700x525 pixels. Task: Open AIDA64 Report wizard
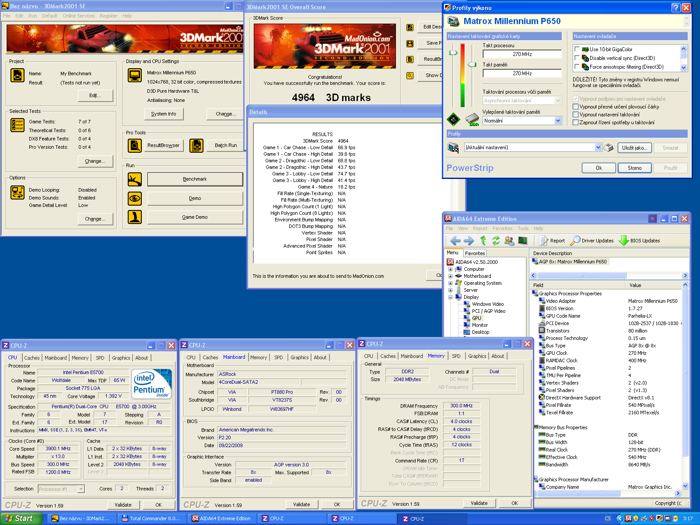[x=552, y=241]
